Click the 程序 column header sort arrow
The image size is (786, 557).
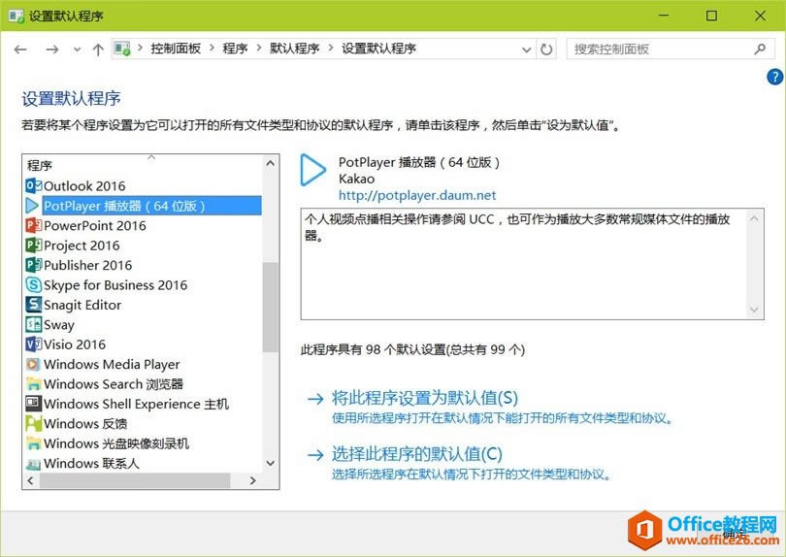151,157
